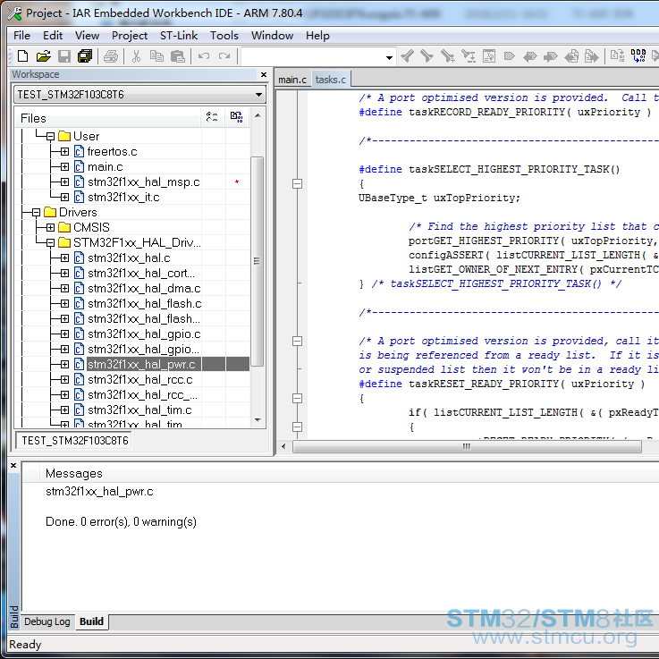The height and width of the screenshot is (659, 659).
Task: Open the ST-Link menu
Action: click(179, 35)
